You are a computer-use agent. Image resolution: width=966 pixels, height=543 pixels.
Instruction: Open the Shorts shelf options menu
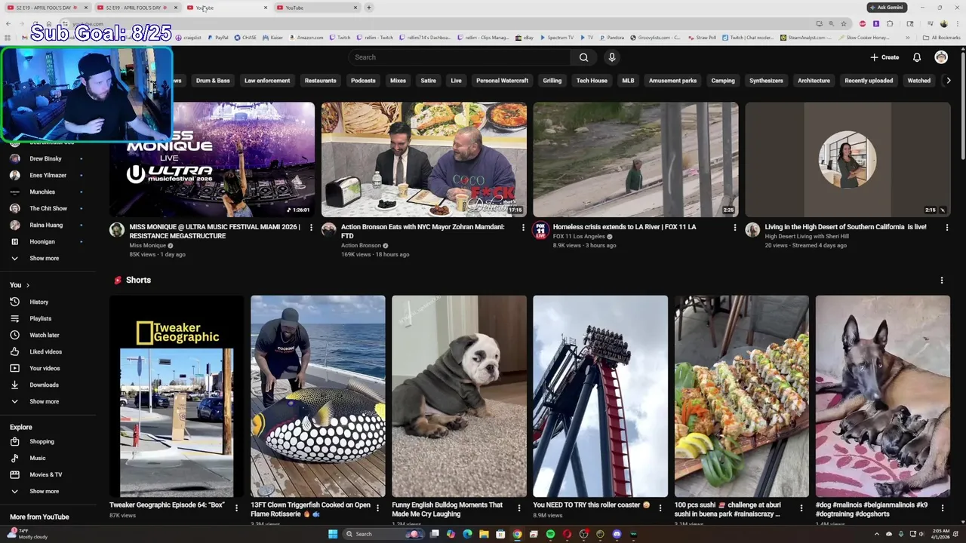point(941,280)
